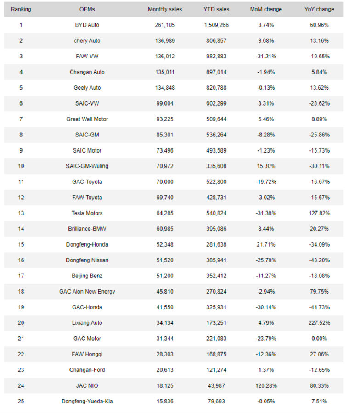
Task: Click the YoY change column header
Action: click(319, 10)
